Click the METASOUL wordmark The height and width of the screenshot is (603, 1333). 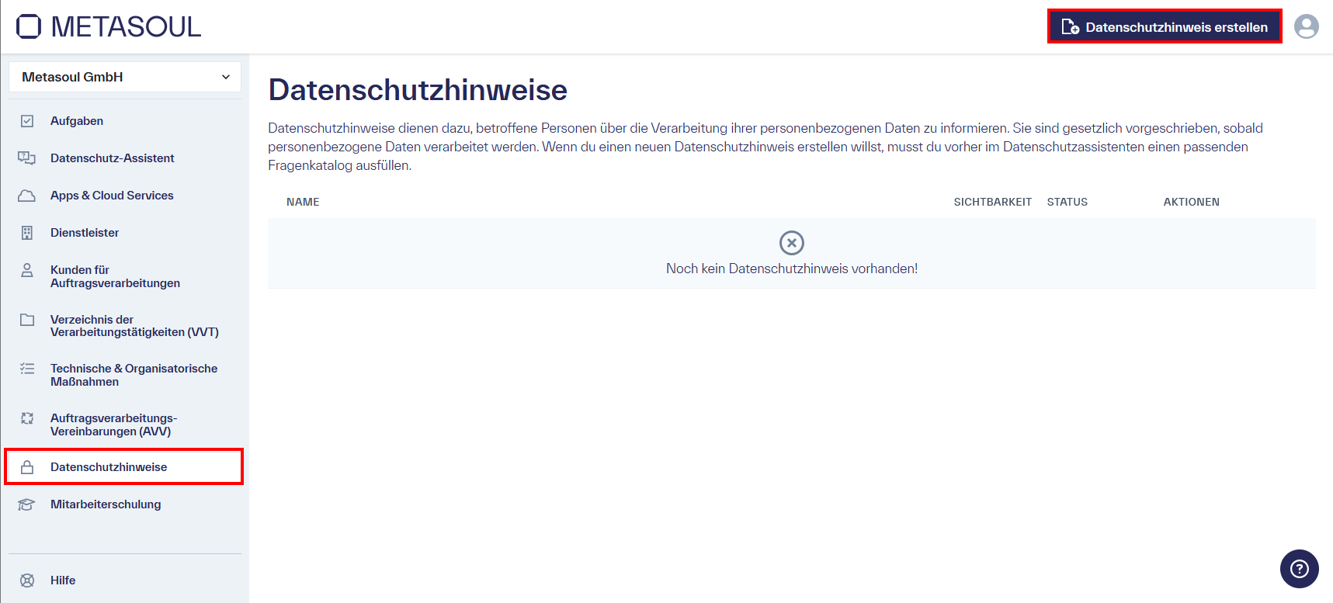[126, 26]
